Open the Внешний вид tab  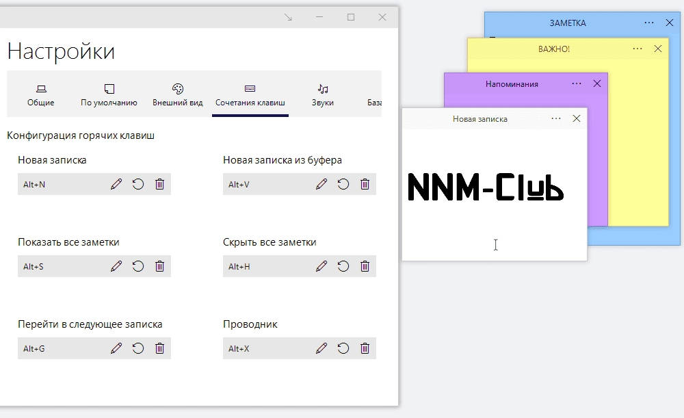(178, 95)
